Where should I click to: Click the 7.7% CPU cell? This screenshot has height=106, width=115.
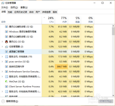[48, 27]
